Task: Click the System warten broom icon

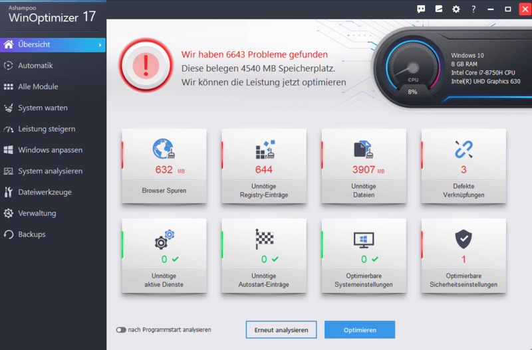Action: coord(9,108)
